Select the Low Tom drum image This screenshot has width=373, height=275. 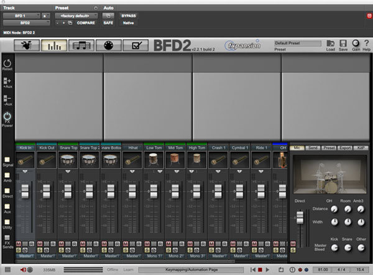154,161
